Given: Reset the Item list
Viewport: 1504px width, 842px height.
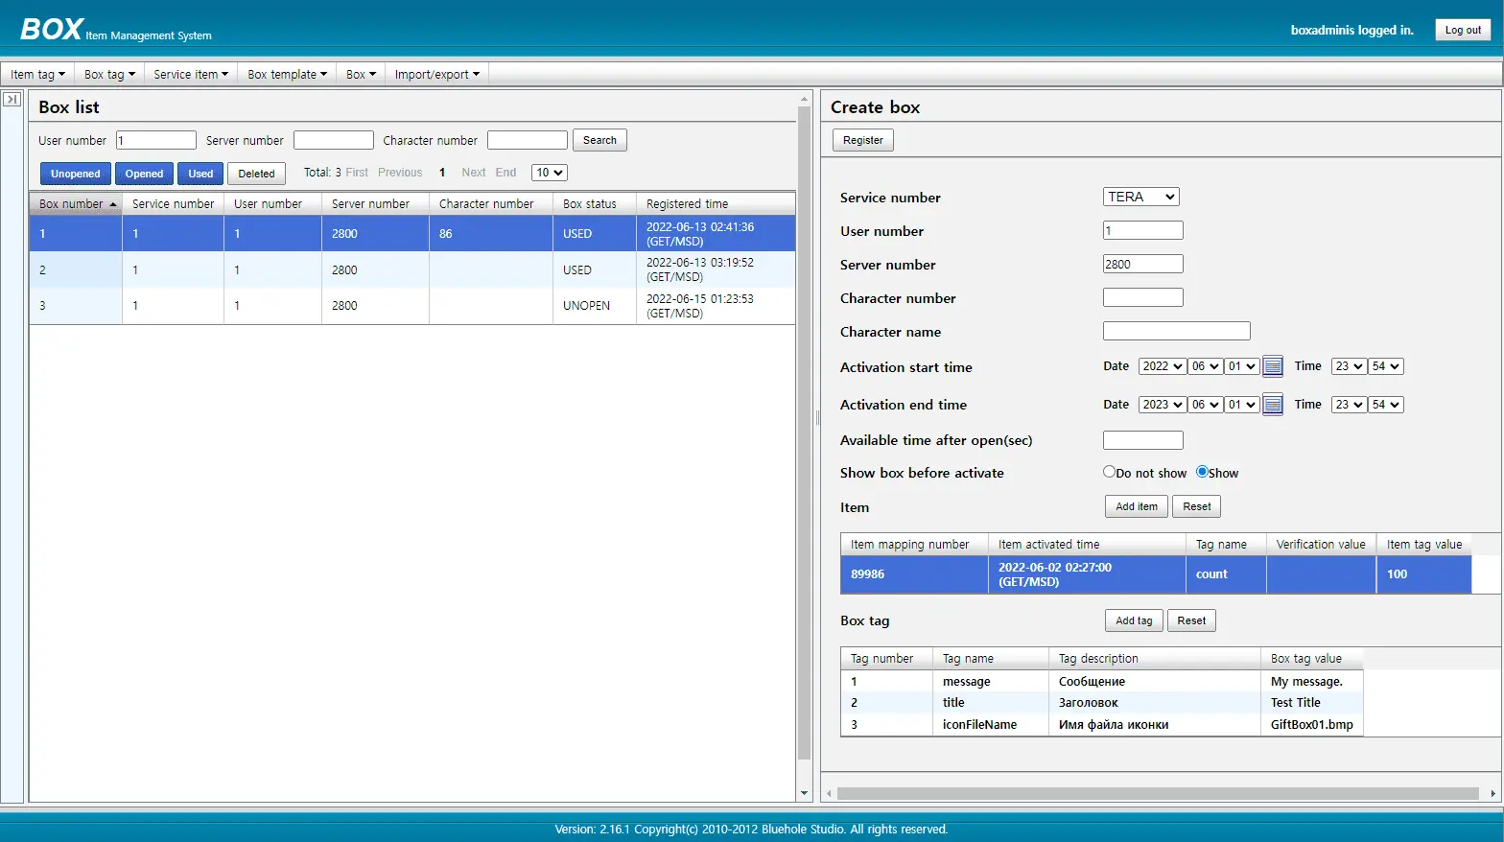Looking at the screenshot, I should [x=1196, y=506].
